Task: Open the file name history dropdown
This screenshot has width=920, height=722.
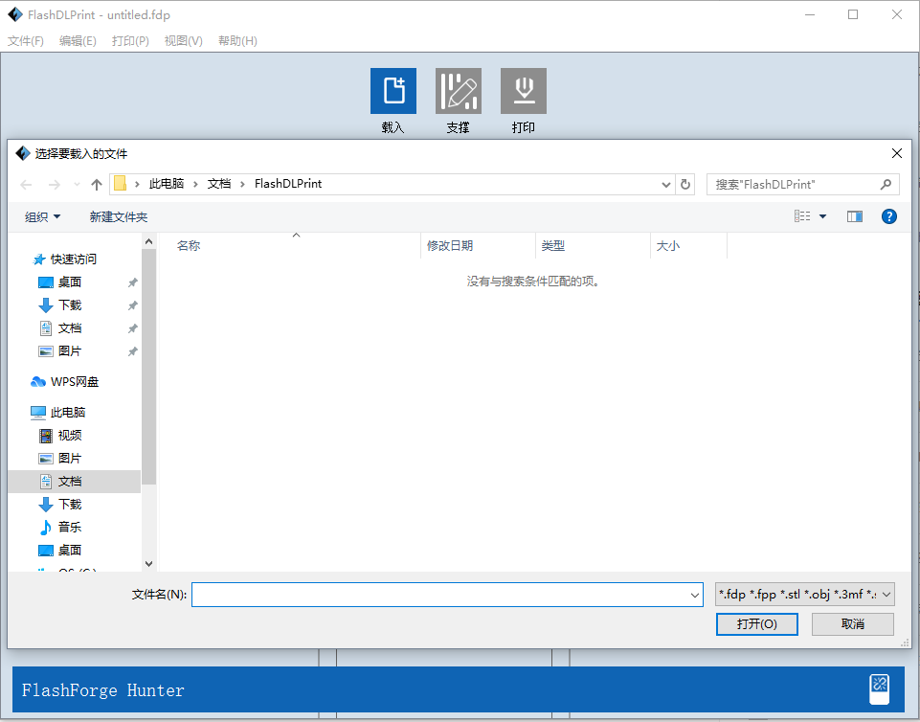Action: click(695, 596)
